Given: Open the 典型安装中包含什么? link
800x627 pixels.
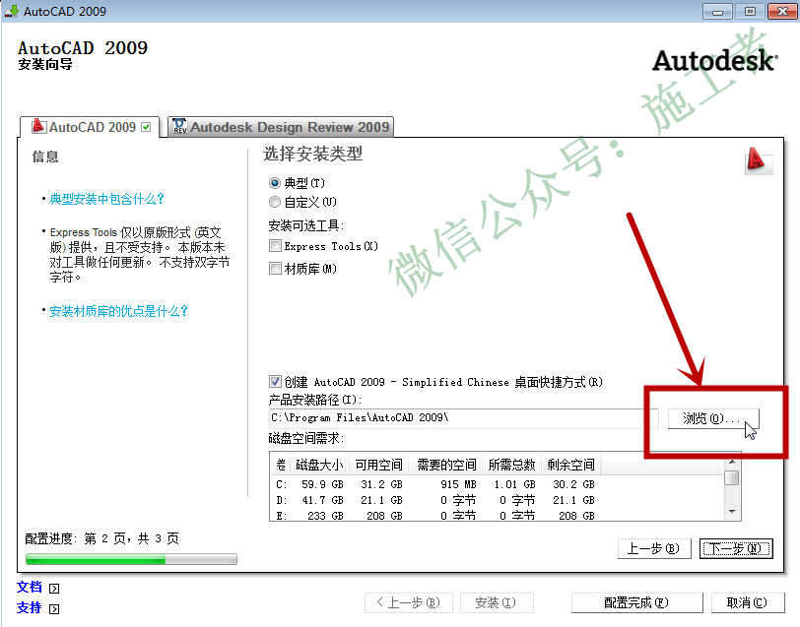Looking at the screenshot, I should [x=106, y=199].
